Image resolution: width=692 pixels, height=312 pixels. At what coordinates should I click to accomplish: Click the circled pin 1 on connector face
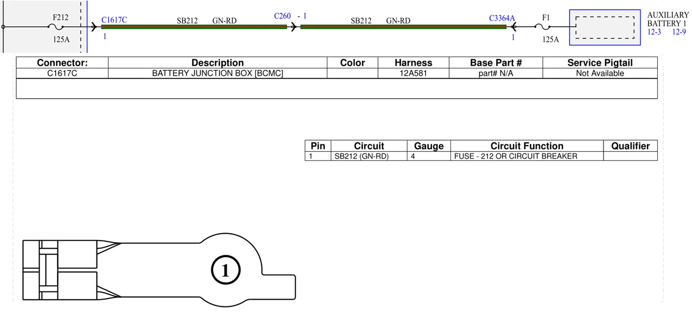225,270
